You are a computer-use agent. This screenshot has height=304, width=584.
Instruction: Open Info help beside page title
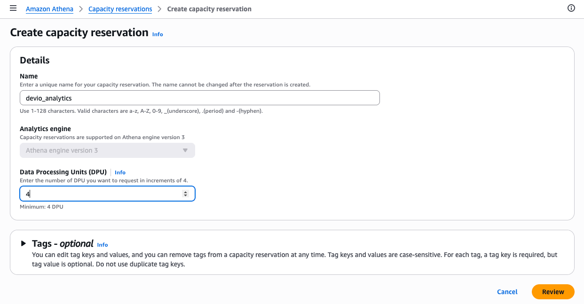click(x=157, y=34)
